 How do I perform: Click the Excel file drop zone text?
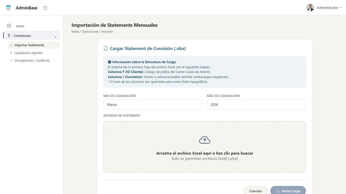pos(205,153)
